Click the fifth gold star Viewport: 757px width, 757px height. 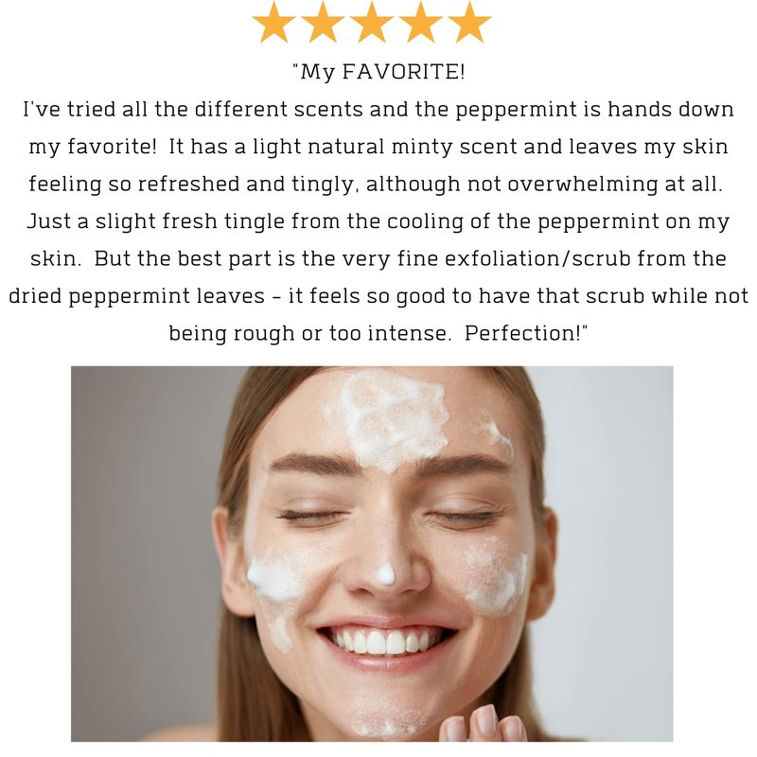coord(469,22)
